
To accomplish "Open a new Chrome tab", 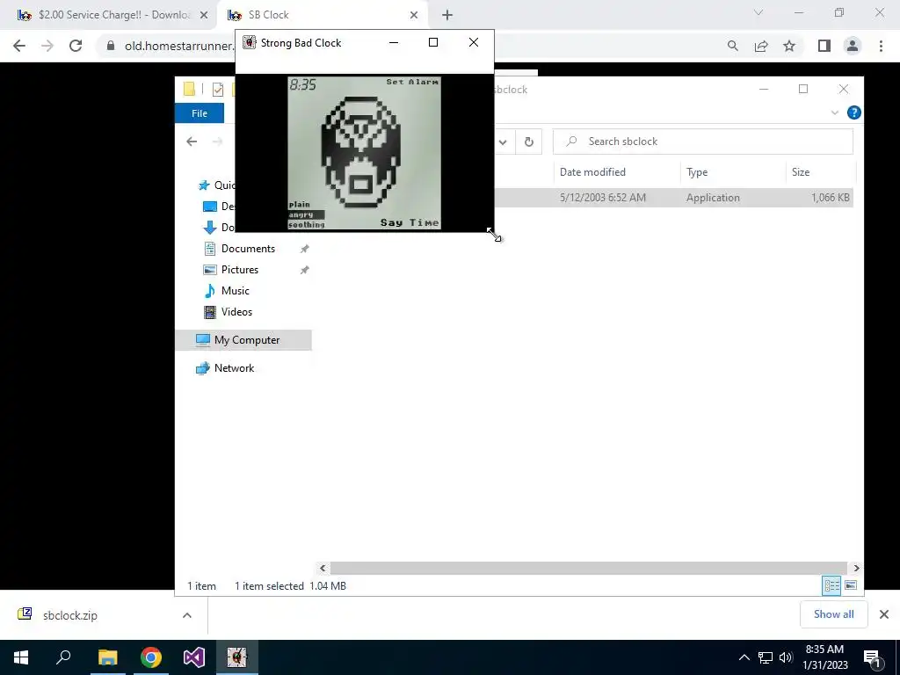I will [447, 15].
